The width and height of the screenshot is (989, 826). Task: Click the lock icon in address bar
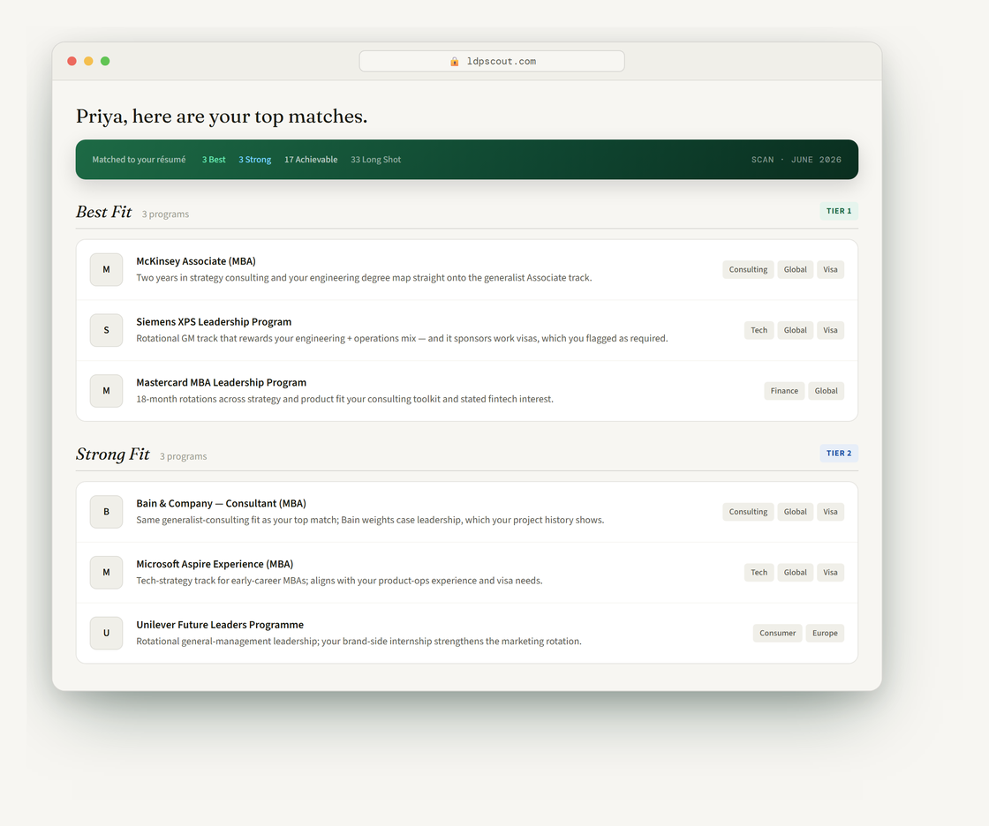[454, 61]
